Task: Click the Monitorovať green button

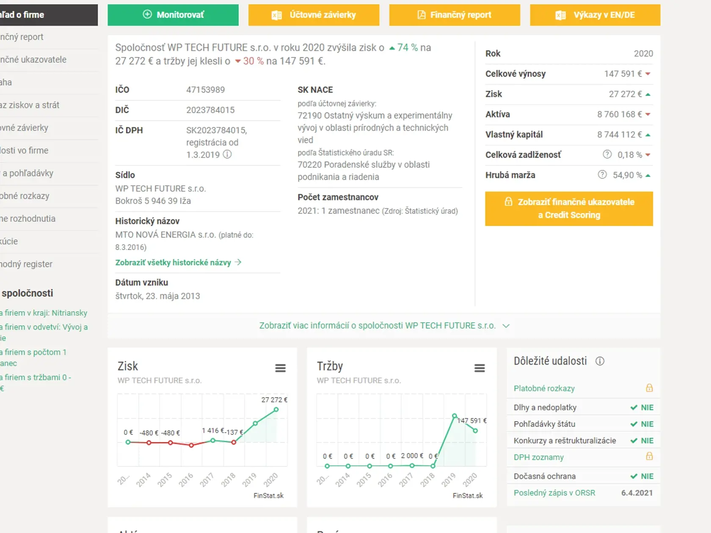Action: pos(173,15)
